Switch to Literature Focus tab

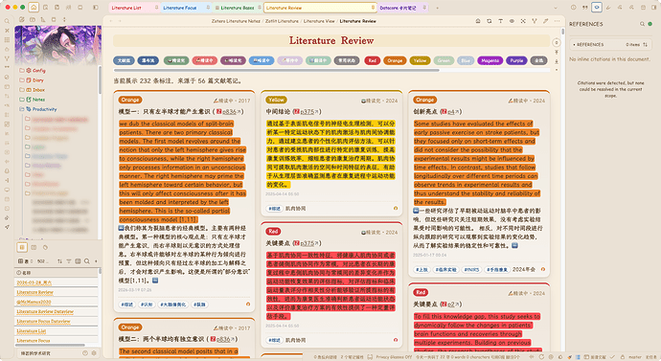pyautogui.click(x=186, y=8)
